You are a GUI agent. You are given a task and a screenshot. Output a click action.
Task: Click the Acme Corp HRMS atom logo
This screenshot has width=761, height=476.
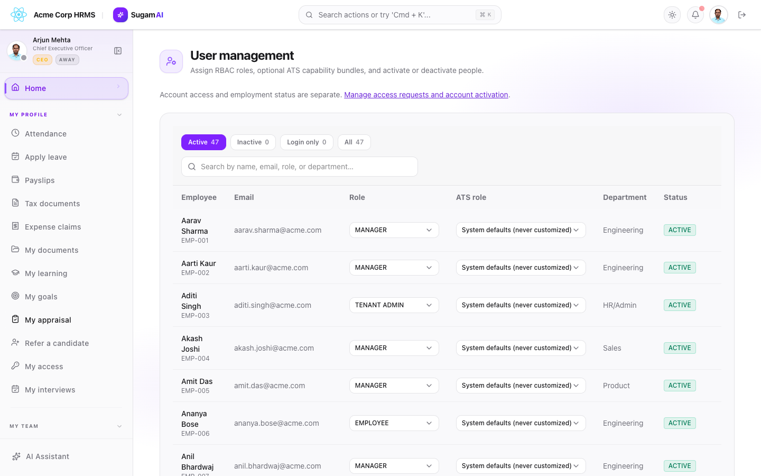point(18,15)
